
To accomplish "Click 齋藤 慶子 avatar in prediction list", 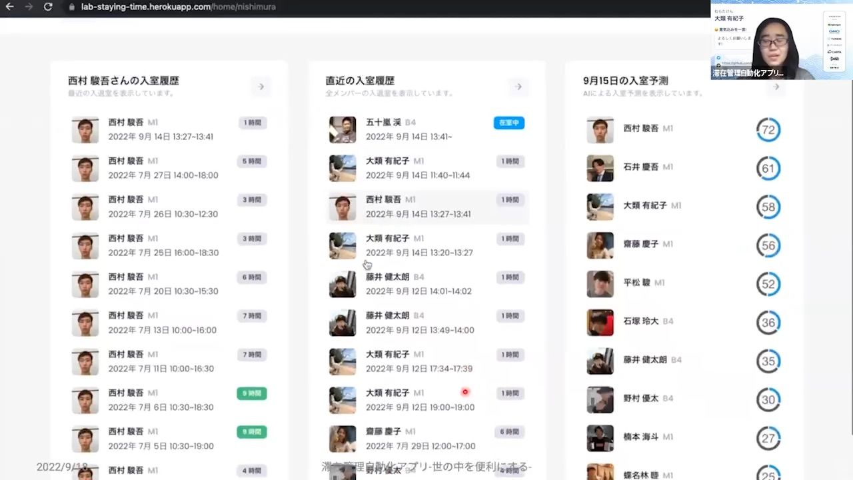I will pos(600,246).
